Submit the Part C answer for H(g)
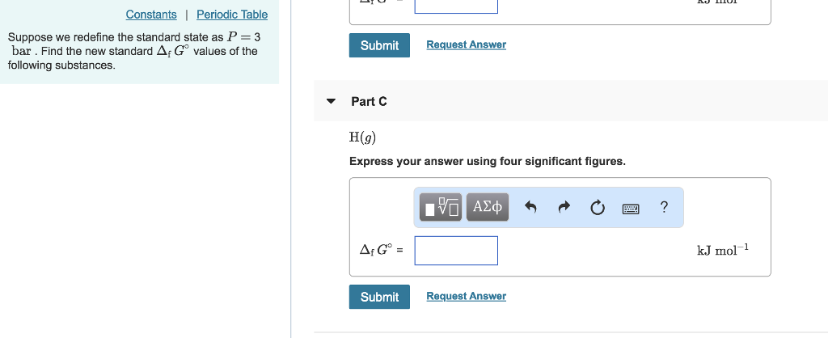The width and height of the screenshot is (828, 338). coord(379,297)
